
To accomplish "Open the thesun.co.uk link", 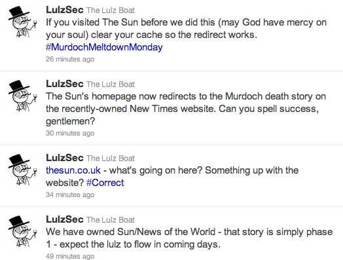I will [73, 170].
